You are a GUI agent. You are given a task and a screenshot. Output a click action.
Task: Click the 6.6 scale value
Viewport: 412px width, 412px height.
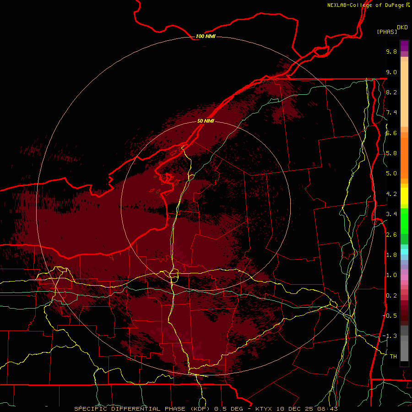(391, 133)
